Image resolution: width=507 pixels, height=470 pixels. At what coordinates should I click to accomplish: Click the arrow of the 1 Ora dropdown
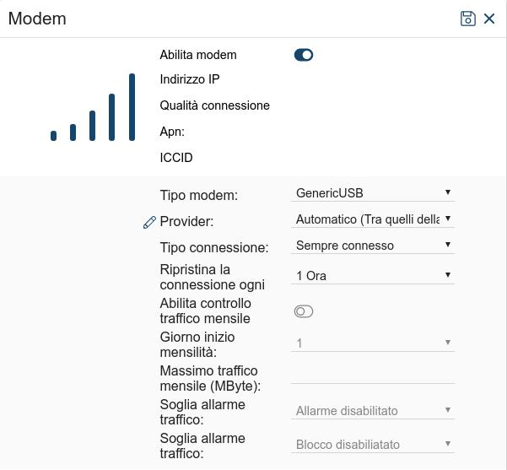click(x=448, y=275)
